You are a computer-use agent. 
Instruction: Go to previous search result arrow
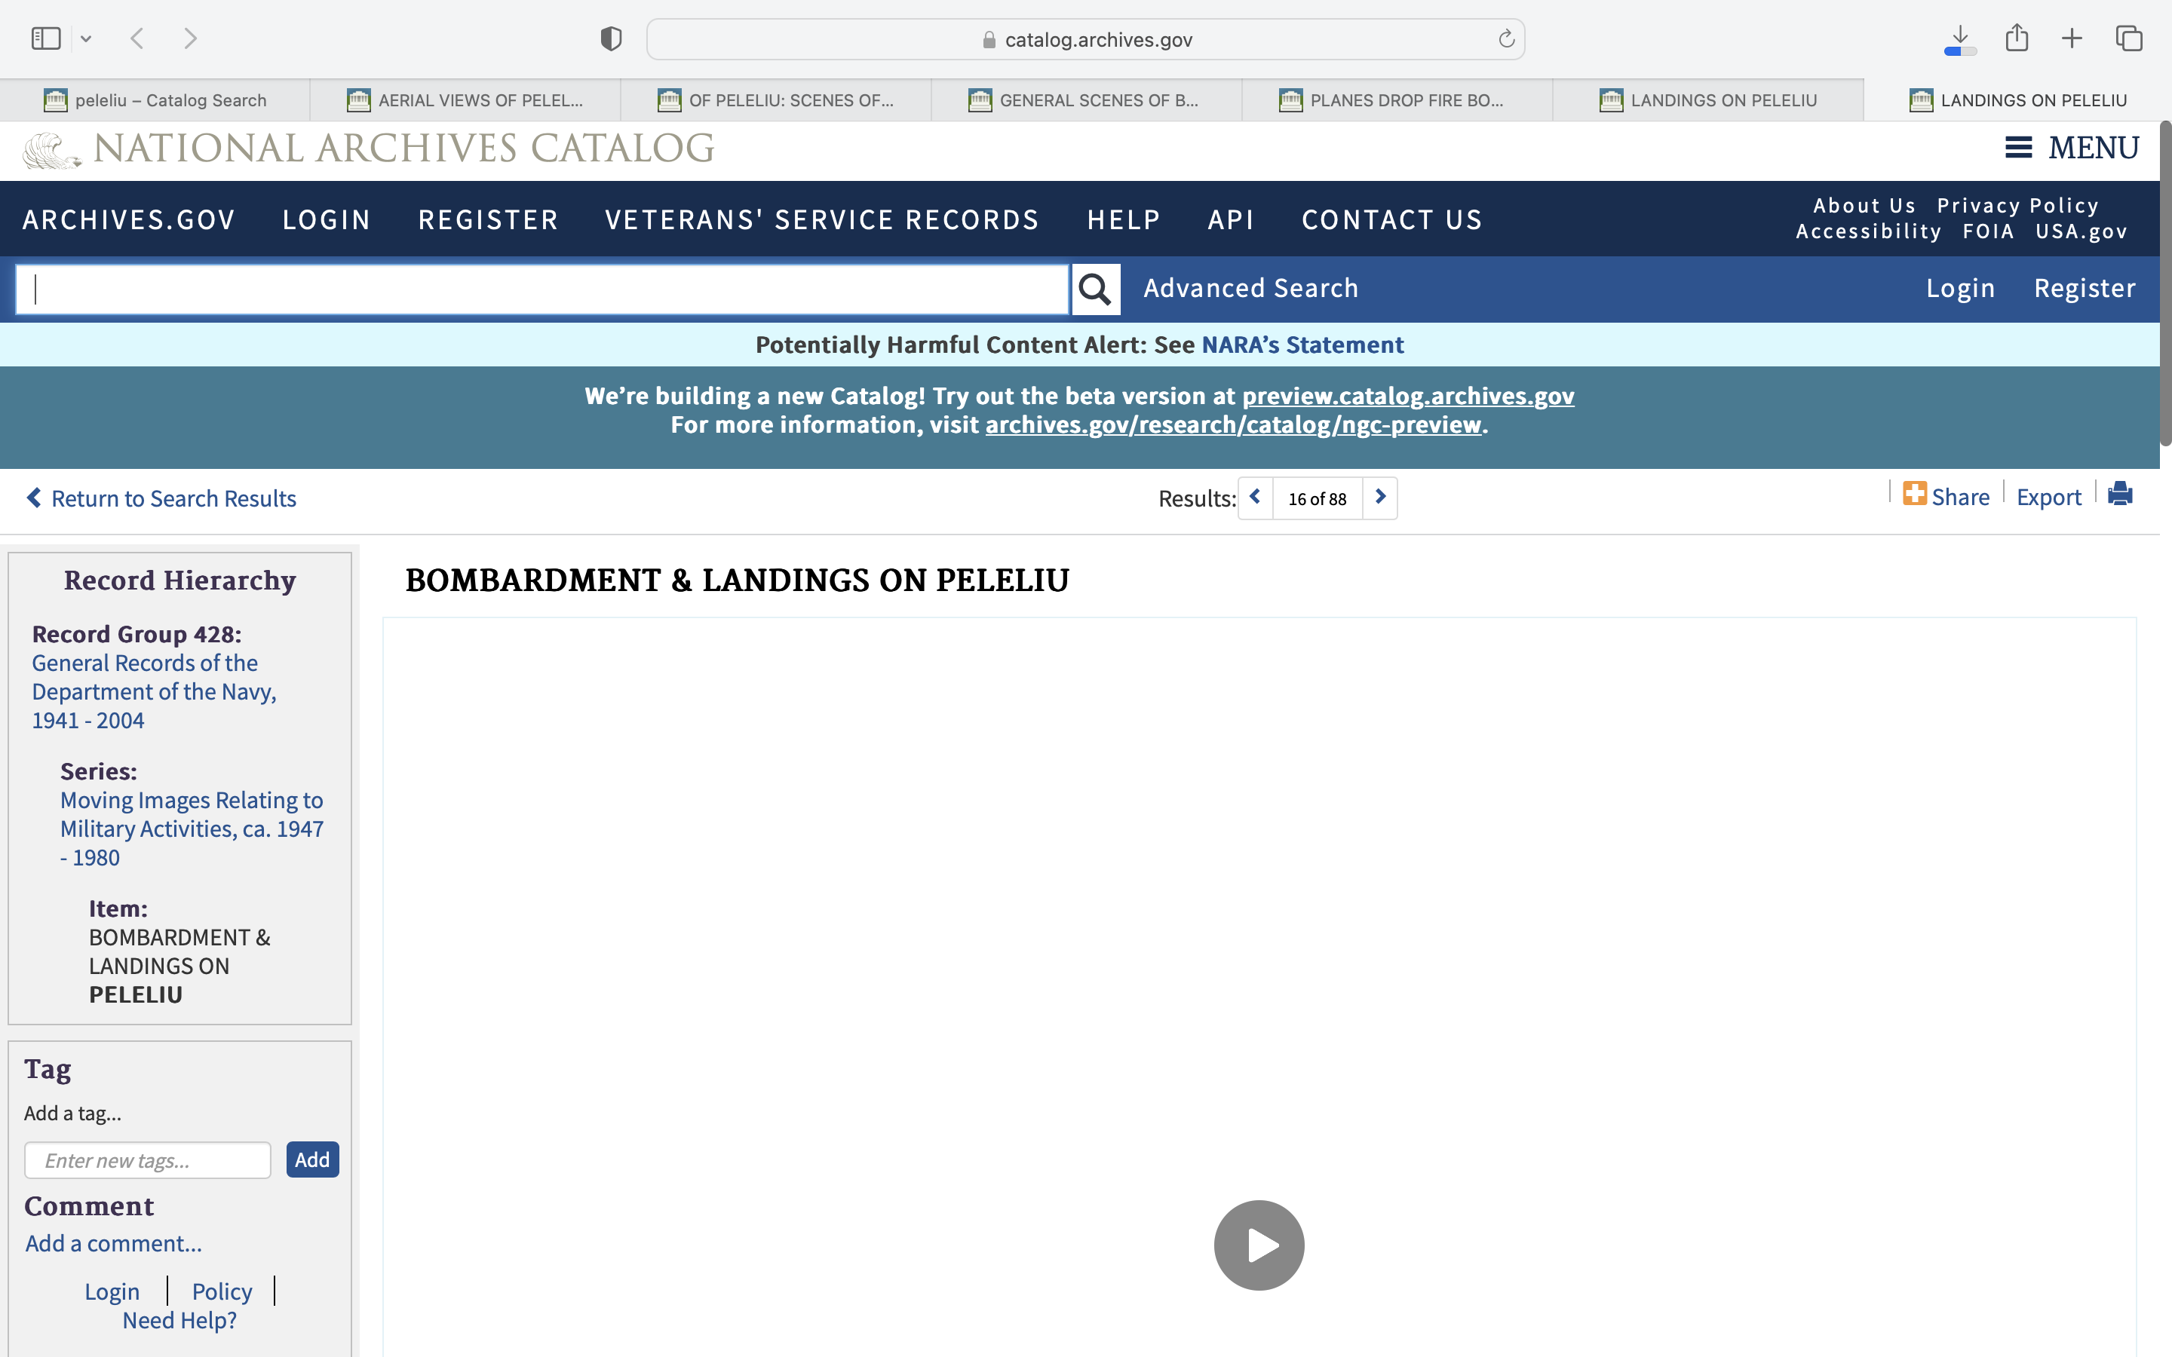1255,498
